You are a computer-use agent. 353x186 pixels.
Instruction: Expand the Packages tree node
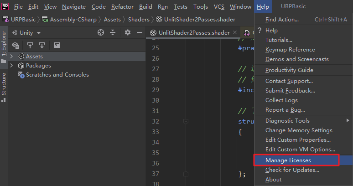[12, 66]
